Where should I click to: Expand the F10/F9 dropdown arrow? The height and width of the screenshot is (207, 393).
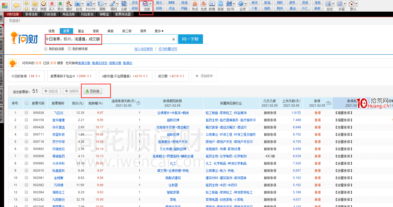[x=94, y=4]
